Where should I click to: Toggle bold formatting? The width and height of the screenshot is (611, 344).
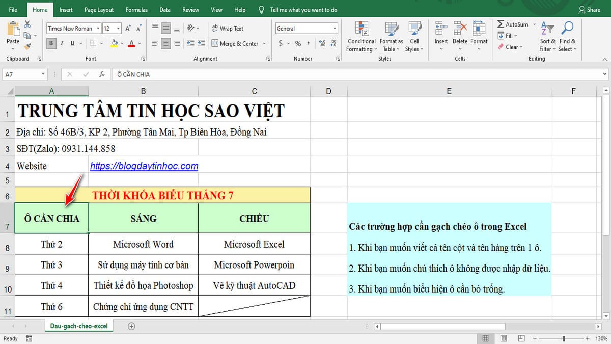pos(51,44)
